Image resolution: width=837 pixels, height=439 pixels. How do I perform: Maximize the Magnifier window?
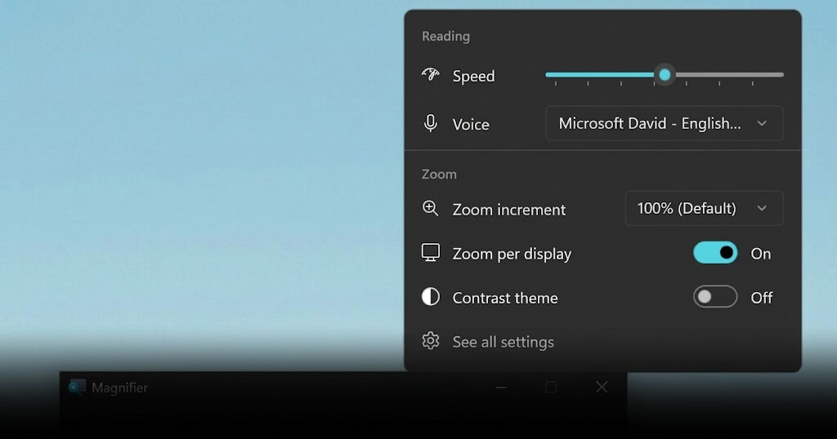point(551,388)
